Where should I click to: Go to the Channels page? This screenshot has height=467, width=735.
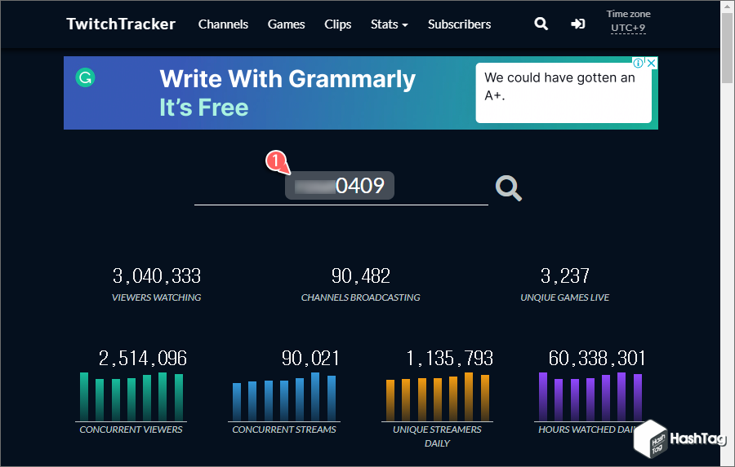pyautogui.click(x=223, y=24)
